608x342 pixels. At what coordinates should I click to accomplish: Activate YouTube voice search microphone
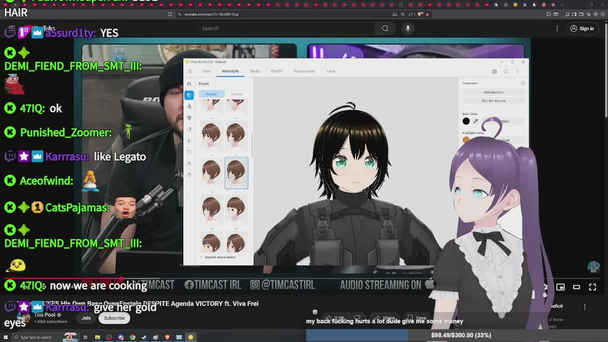tap(408, 28)
